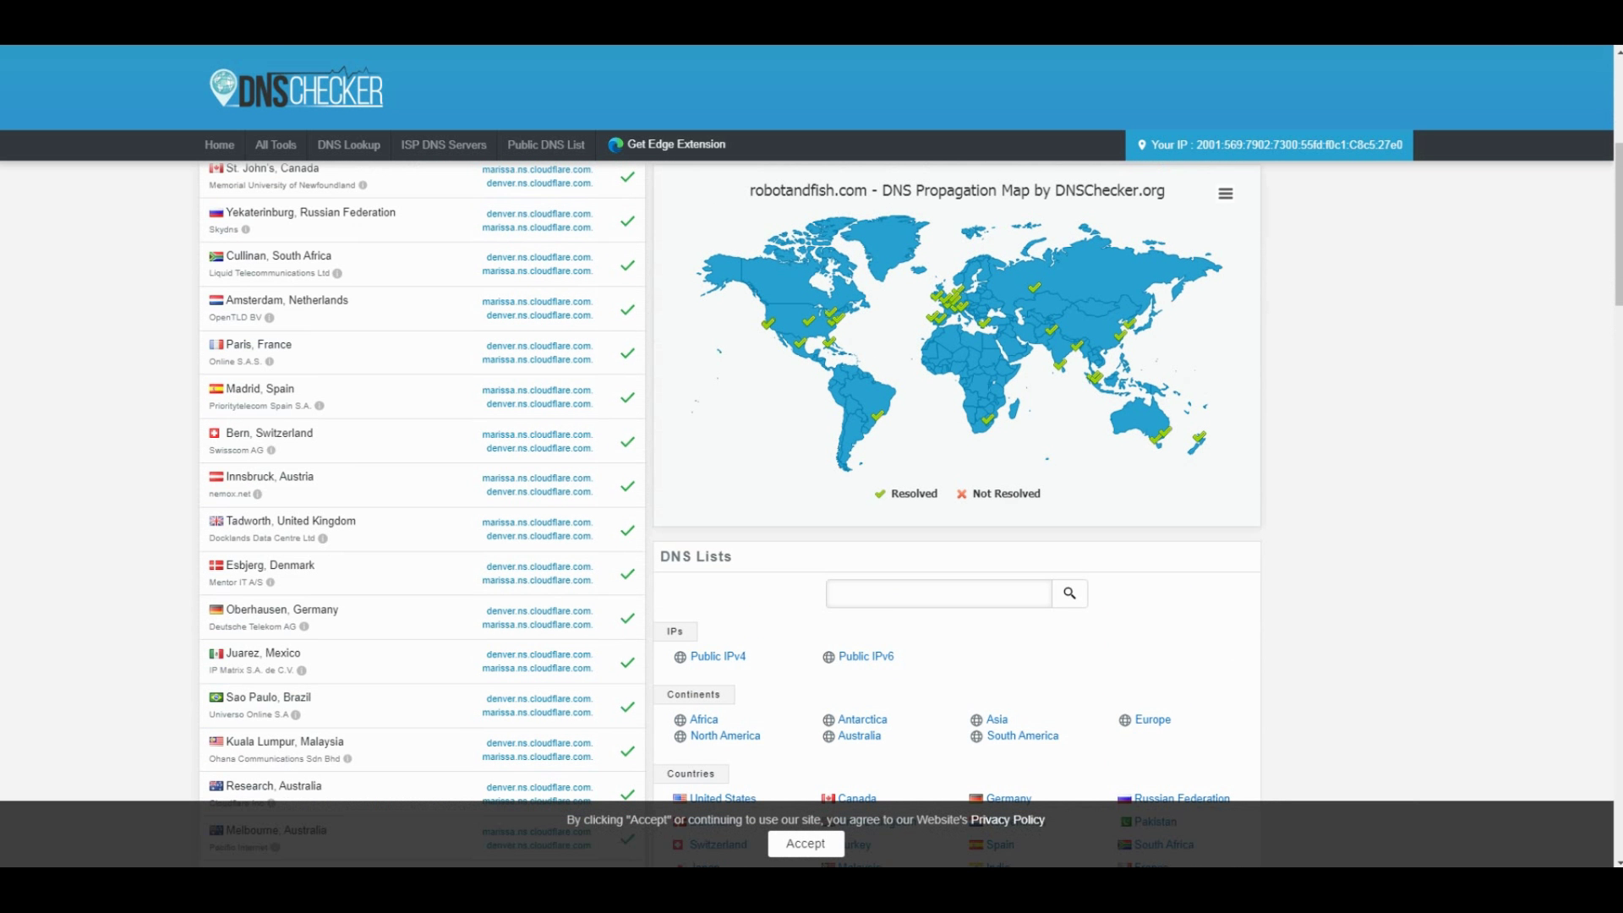
Task: Open the All Tools menu
Action: pos(276,145)
